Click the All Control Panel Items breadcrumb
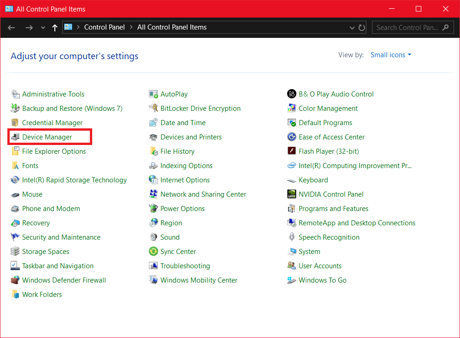This screenshot has height=338, width=460. click(x=172, y=27)
